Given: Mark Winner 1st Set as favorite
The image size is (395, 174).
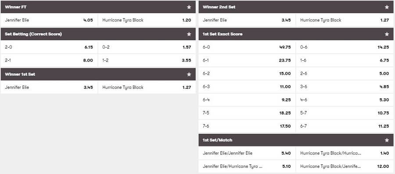Looking at the screenshot, I should [x=189, y=74].
